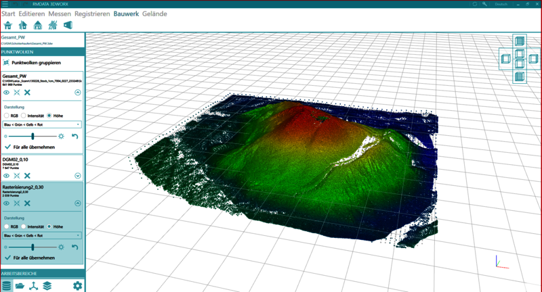Select the pagoda-roof building tool in the Bauwerk toolbar

(7, 25)
